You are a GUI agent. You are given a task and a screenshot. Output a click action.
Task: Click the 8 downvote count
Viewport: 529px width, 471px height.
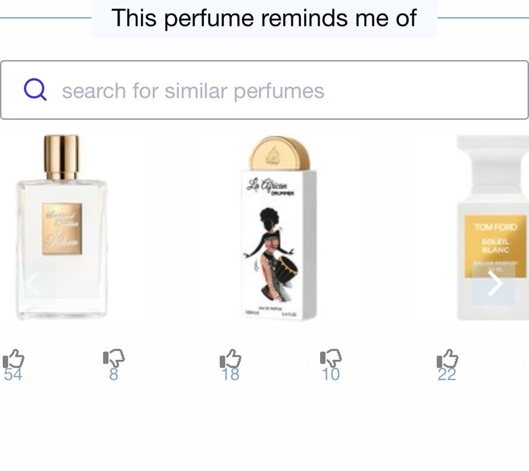[114, 374]
